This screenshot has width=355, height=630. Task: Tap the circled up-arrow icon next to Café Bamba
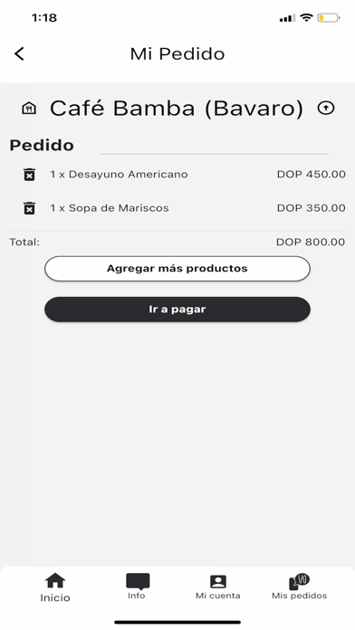click(326, 108)
